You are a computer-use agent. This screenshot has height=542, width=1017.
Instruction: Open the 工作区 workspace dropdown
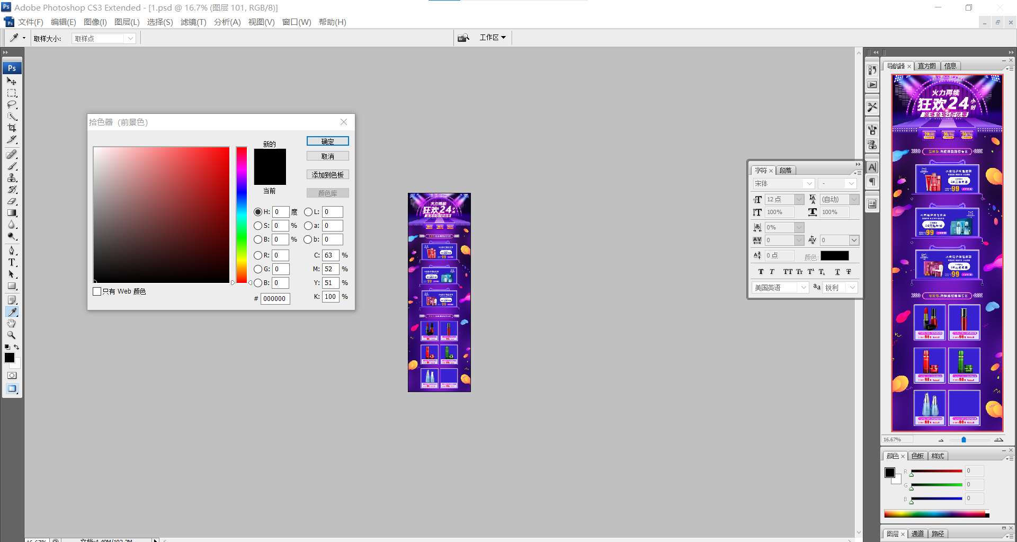[x=493, y=38]
